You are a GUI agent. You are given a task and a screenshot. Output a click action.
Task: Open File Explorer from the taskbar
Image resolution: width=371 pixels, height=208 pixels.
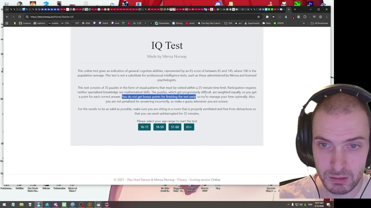[21, 205]
